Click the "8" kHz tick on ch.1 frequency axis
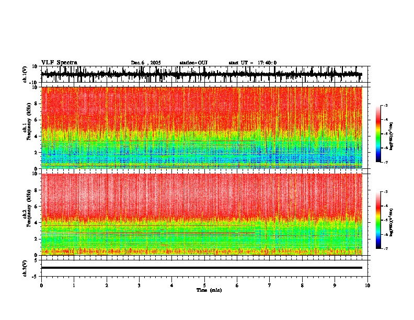414x320 pixels. pos(36,104)
